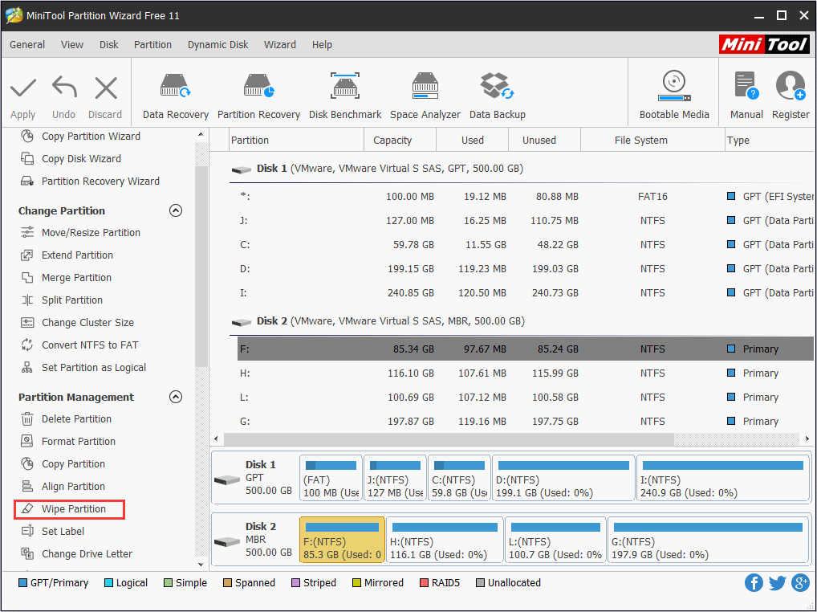The image size is (817, 612).
Task: Select the H: partition row
Action: (525, 373)
